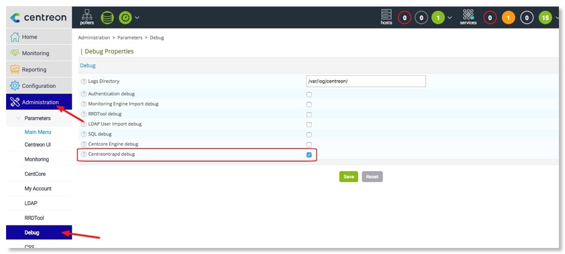Click the orange services warning counter
Screen dimensions: 565x254
point(507,18)
